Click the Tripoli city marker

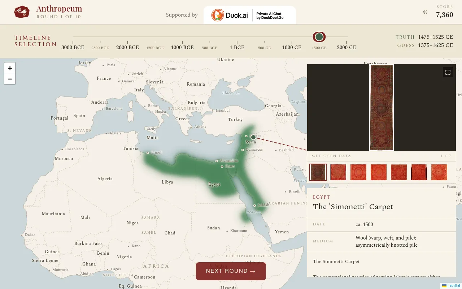pyautogui.click(x=148, y=153)
